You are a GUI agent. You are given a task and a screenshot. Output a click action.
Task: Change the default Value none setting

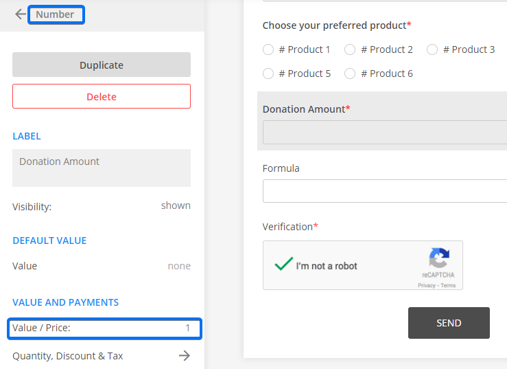[x=179, y=266]
